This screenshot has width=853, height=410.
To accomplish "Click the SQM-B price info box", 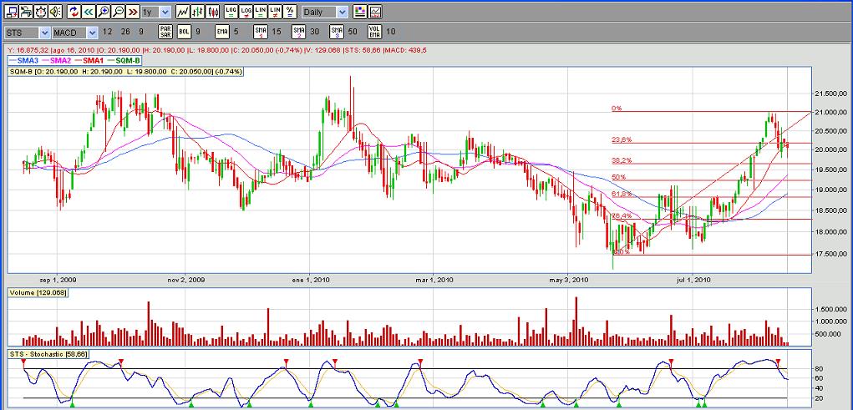I will 125,71.
